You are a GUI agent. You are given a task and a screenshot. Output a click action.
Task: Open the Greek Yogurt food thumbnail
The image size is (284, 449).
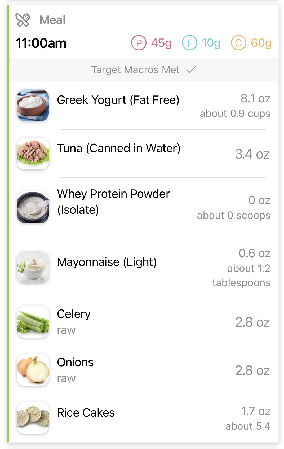tap(33, 105)
